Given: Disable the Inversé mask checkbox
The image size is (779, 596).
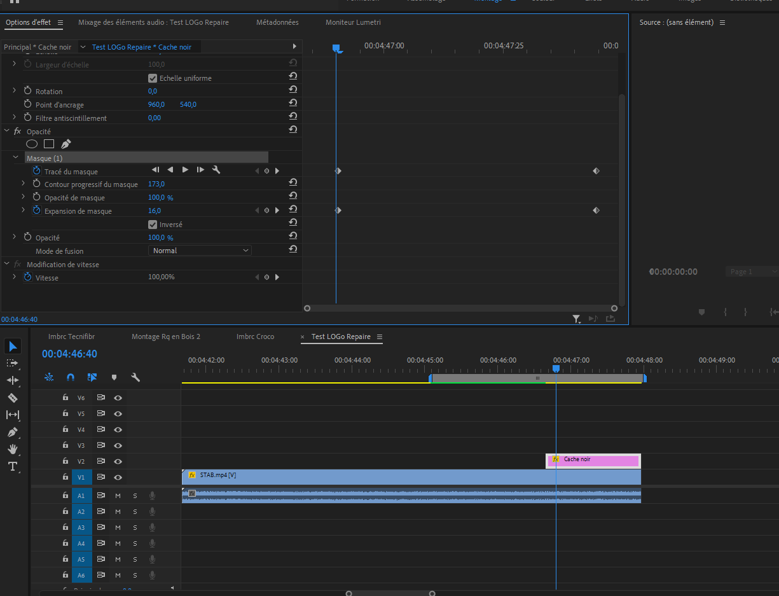Looking at the screenshot, I should click(x=153, y=225).
